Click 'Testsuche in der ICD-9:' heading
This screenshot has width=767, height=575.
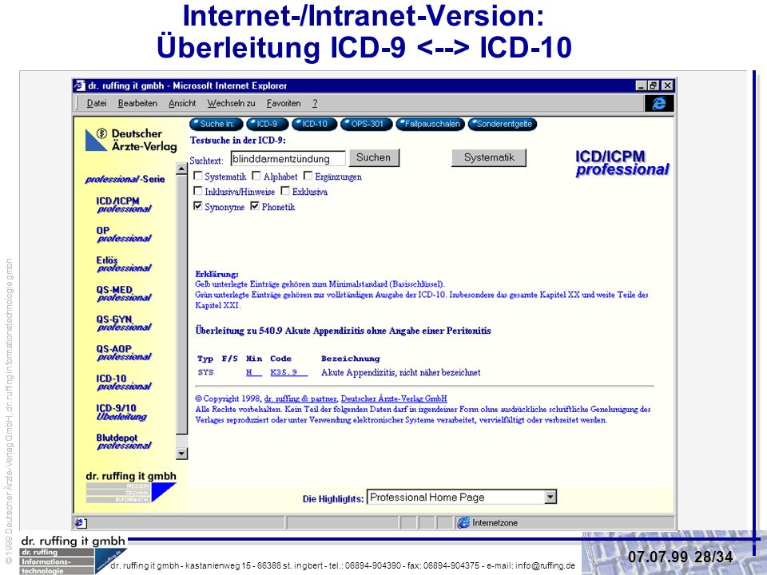coord(238,141)
